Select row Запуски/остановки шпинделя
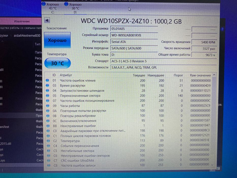The width and height of the screenshot is (237, 178). coord(129,91)
